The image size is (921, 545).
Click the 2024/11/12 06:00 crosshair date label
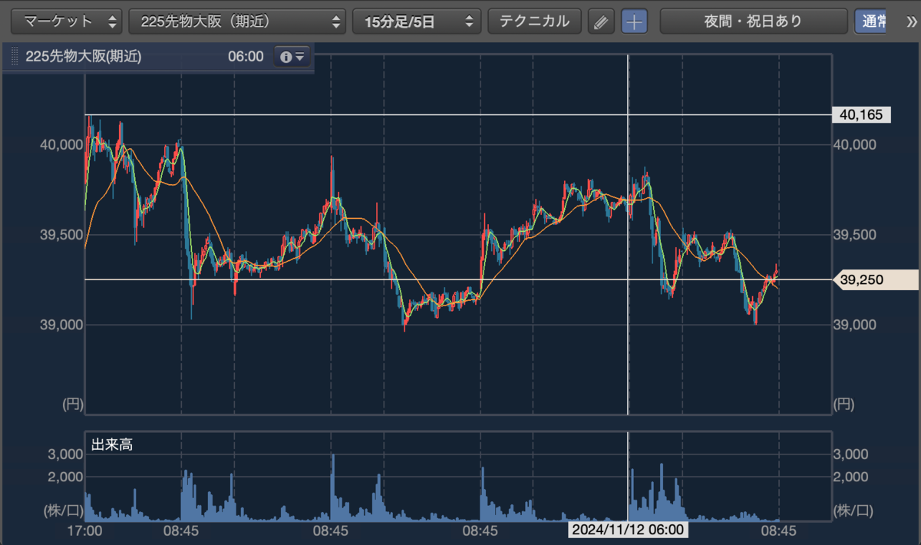(x=628, y=530)
